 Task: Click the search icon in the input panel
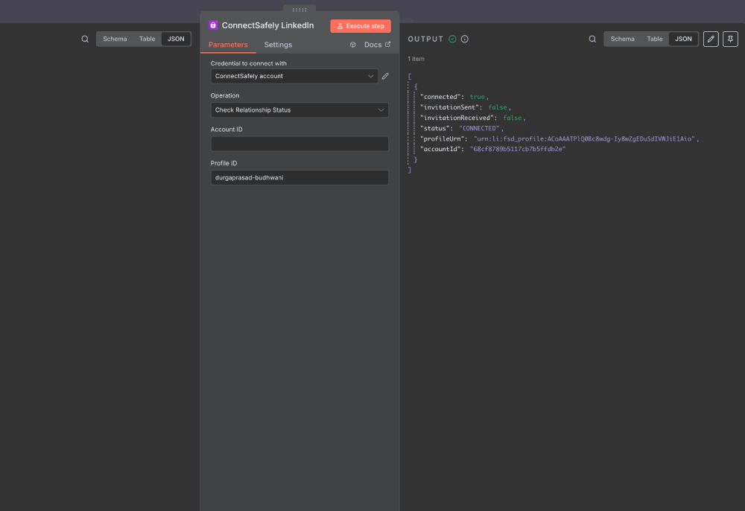click(85, 39)
